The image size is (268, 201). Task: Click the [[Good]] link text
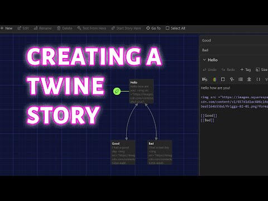[209, 116]
